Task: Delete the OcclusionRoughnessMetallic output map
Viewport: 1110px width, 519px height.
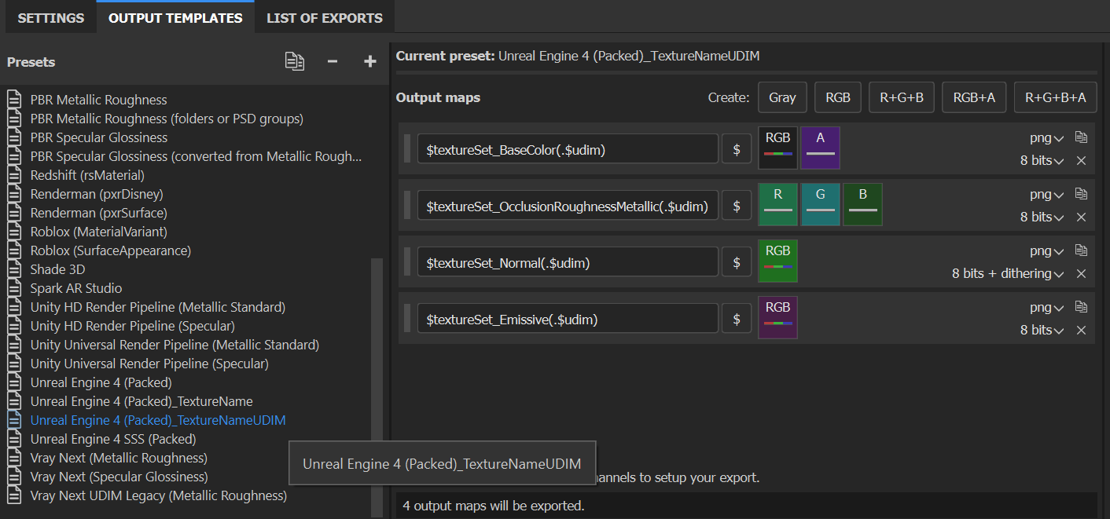Action: pyautogui.click(x=1081, y=217)
